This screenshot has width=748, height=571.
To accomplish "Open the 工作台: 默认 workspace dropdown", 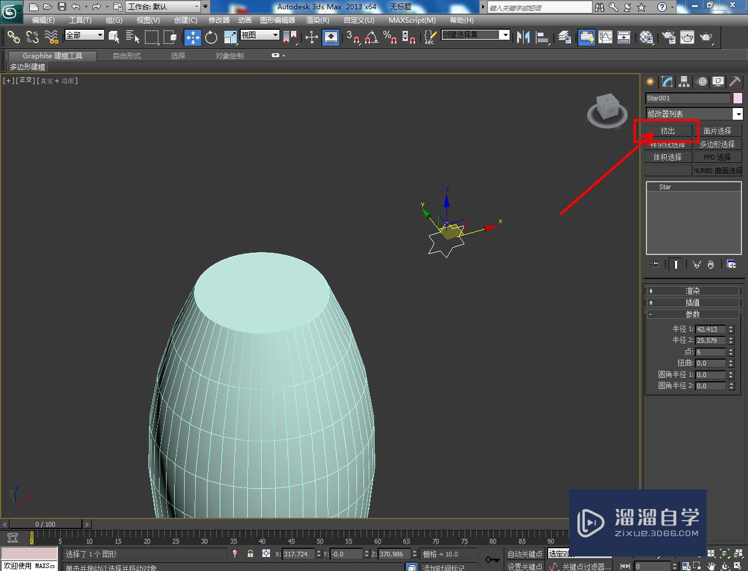I will (x=163, y=7).
